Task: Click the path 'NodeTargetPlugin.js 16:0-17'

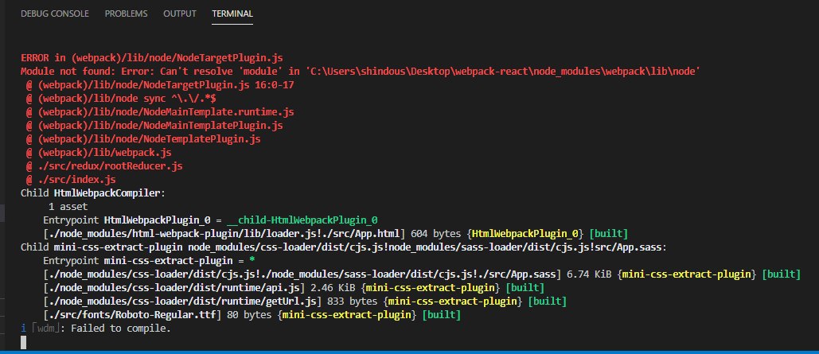Action: pyautogui.click(x=219, y=85)
